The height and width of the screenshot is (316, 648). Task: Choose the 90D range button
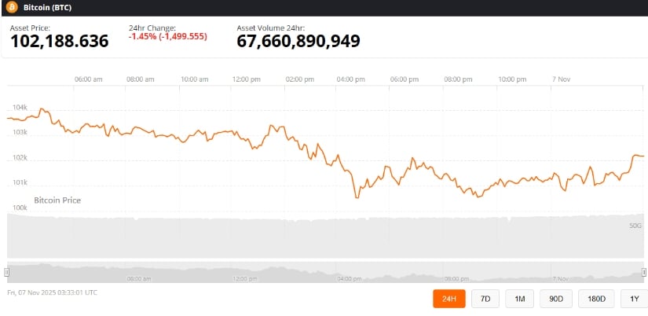pyautogui.click(x=556, y=299)
